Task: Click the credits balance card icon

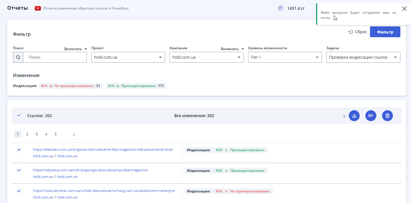Action: pos(281,8)
